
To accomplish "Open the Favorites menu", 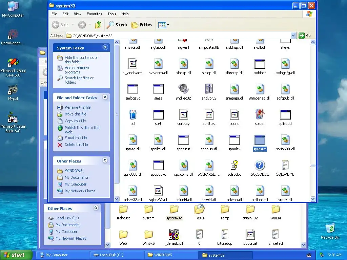I will point(95,14).
